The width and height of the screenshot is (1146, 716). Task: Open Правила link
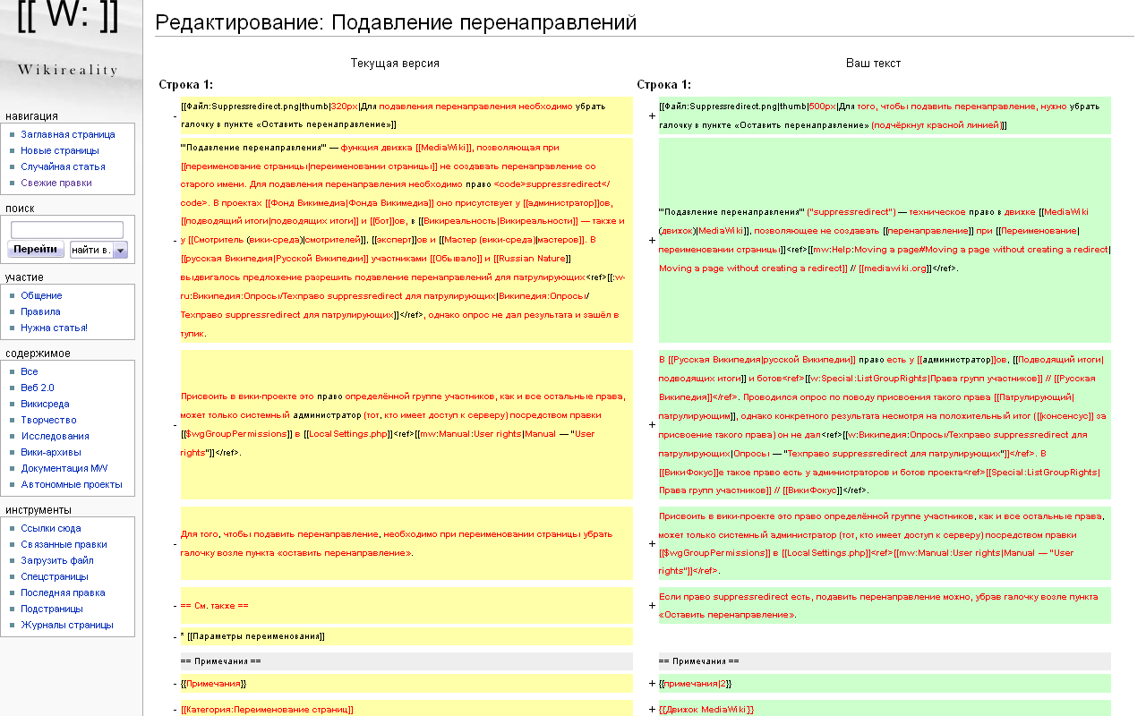coord(41,311)
